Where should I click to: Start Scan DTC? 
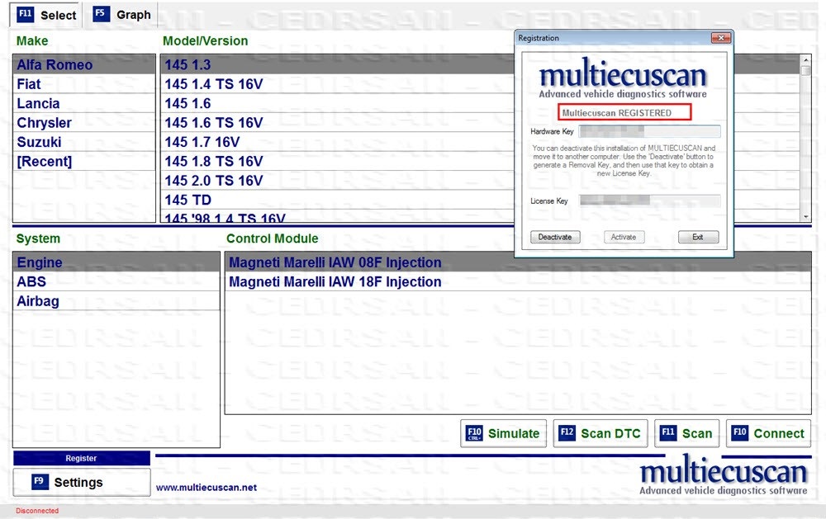601,433
